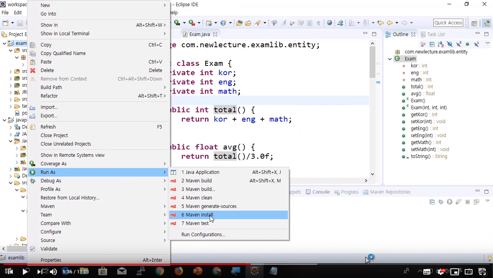Click the video progress bar

click(x=246, y=265)
